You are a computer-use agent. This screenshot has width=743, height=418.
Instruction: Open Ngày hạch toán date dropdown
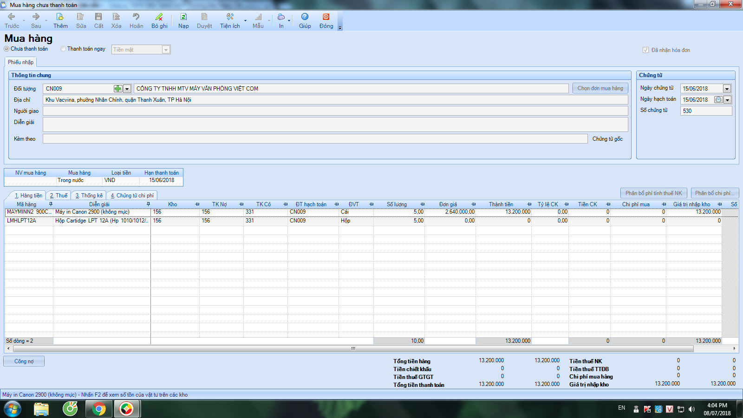[727, 100]
